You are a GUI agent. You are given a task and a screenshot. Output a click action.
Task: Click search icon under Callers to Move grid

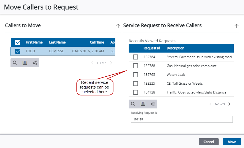coord(15,63)
